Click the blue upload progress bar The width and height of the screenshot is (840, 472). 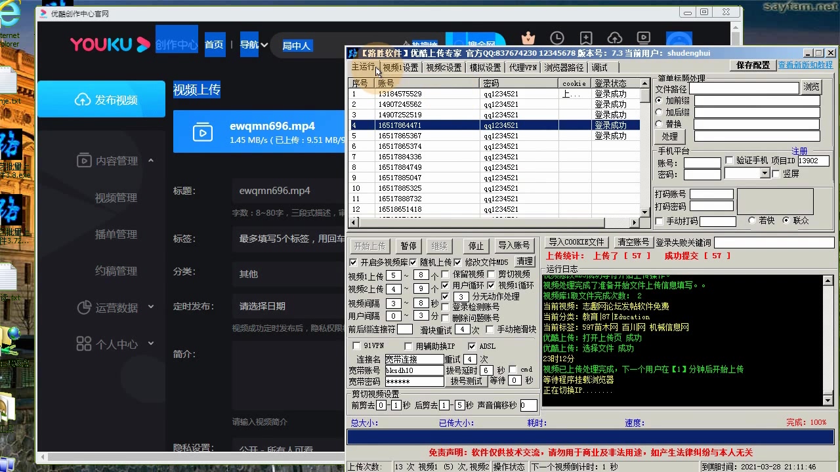click(591, 437)
